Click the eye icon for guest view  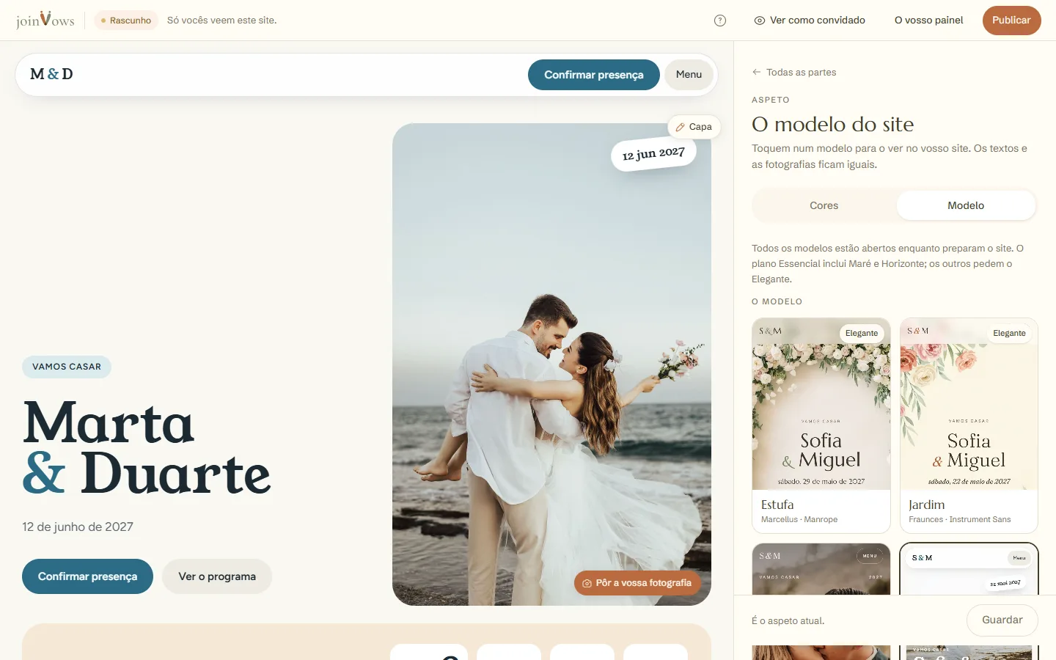760,21
